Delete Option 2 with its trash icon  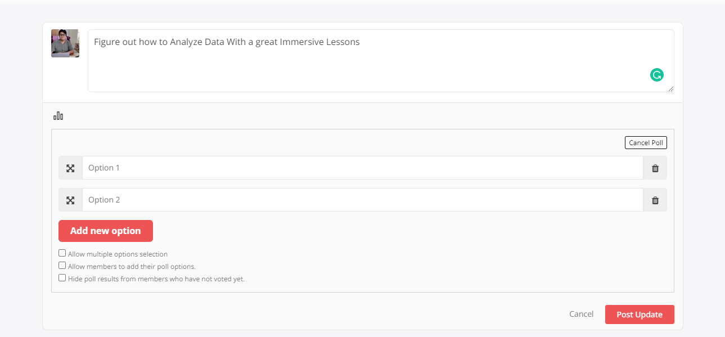pos(655,200)
